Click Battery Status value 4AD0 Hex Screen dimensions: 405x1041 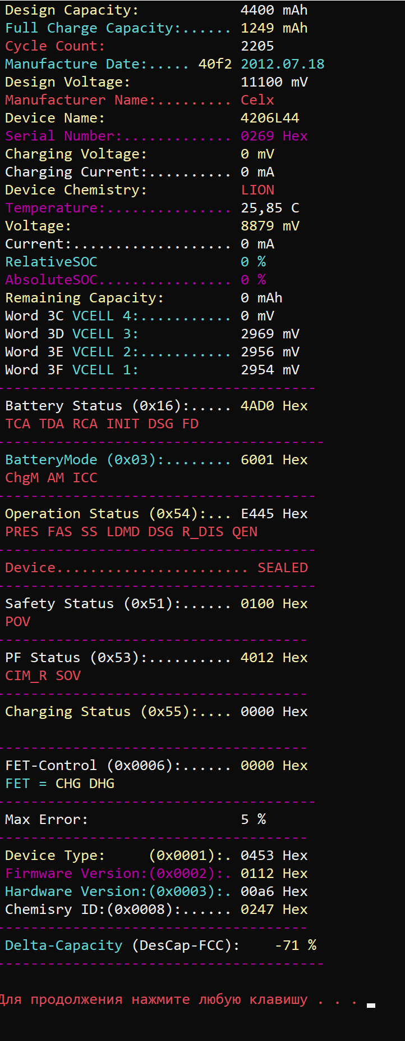coord(274,406)
